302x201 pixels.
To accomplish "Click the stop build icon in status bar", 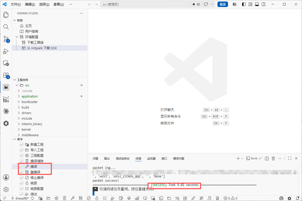I will 89,198.
